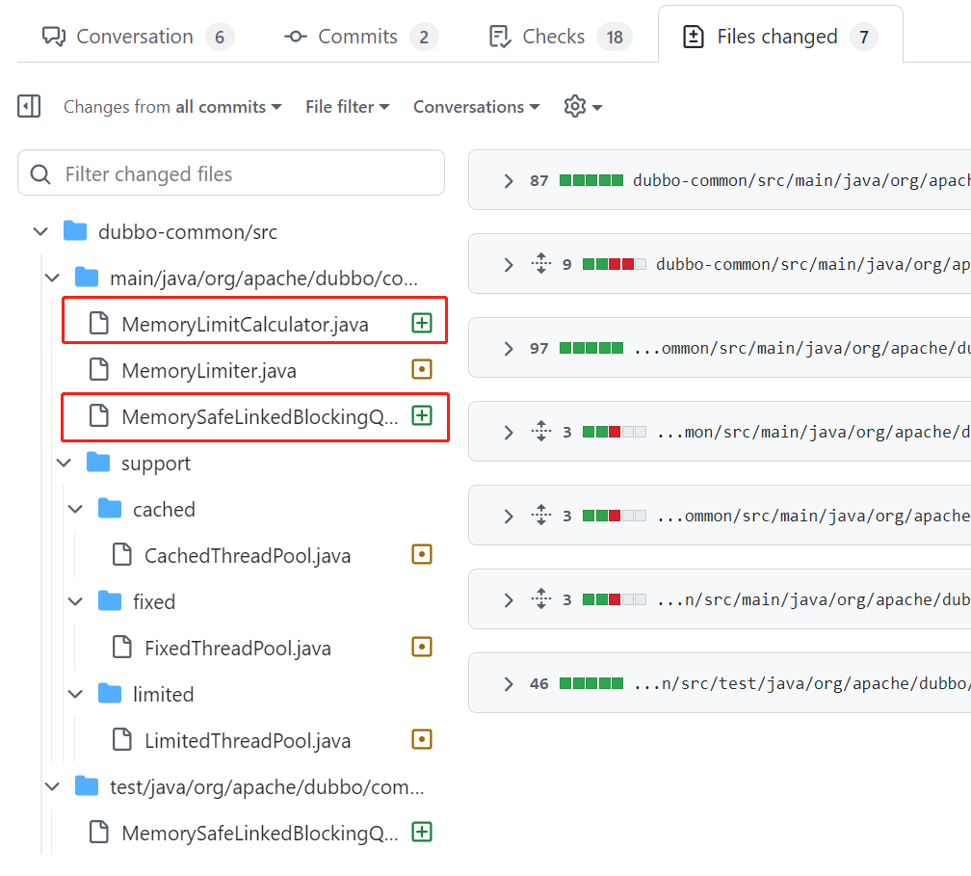Click the Files changed count badge 7

(x=864, y=37)
